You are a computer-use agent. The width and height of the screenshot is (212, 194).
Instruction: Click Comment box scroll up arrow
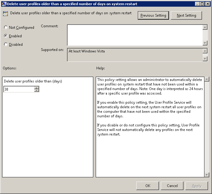205,27
